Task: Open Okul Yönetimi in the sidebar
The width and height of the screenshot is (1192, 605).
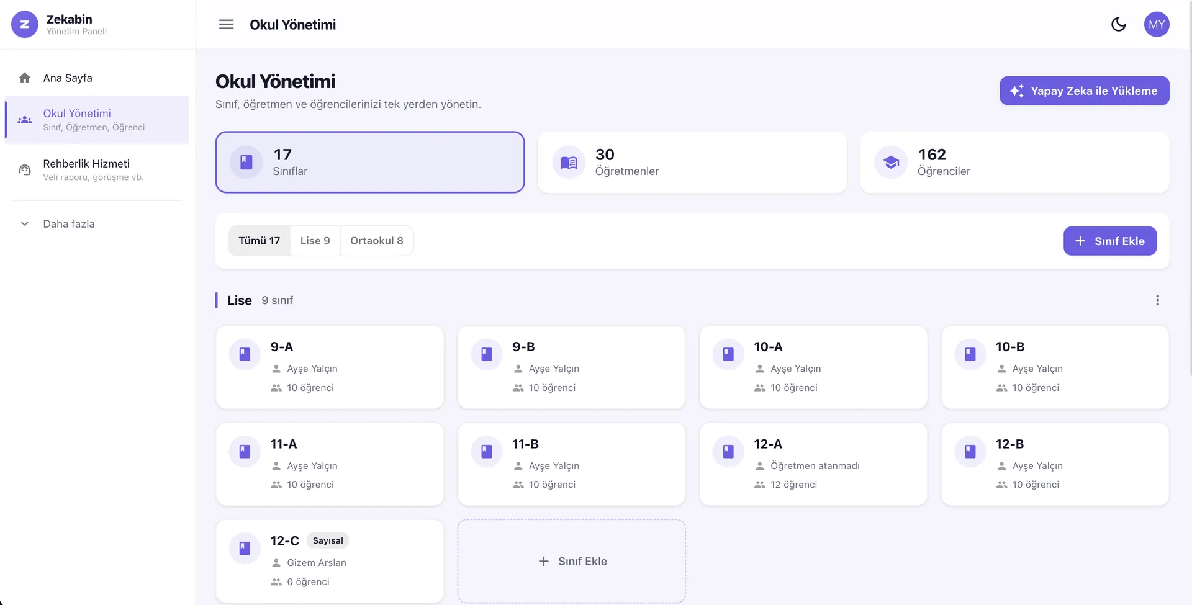Action: coord(97,120)
